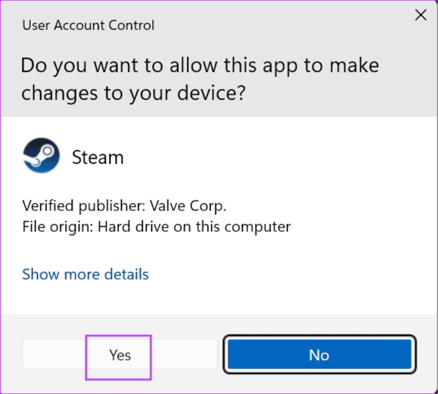Select the X icon to cancel the prompt

[420, 15]
